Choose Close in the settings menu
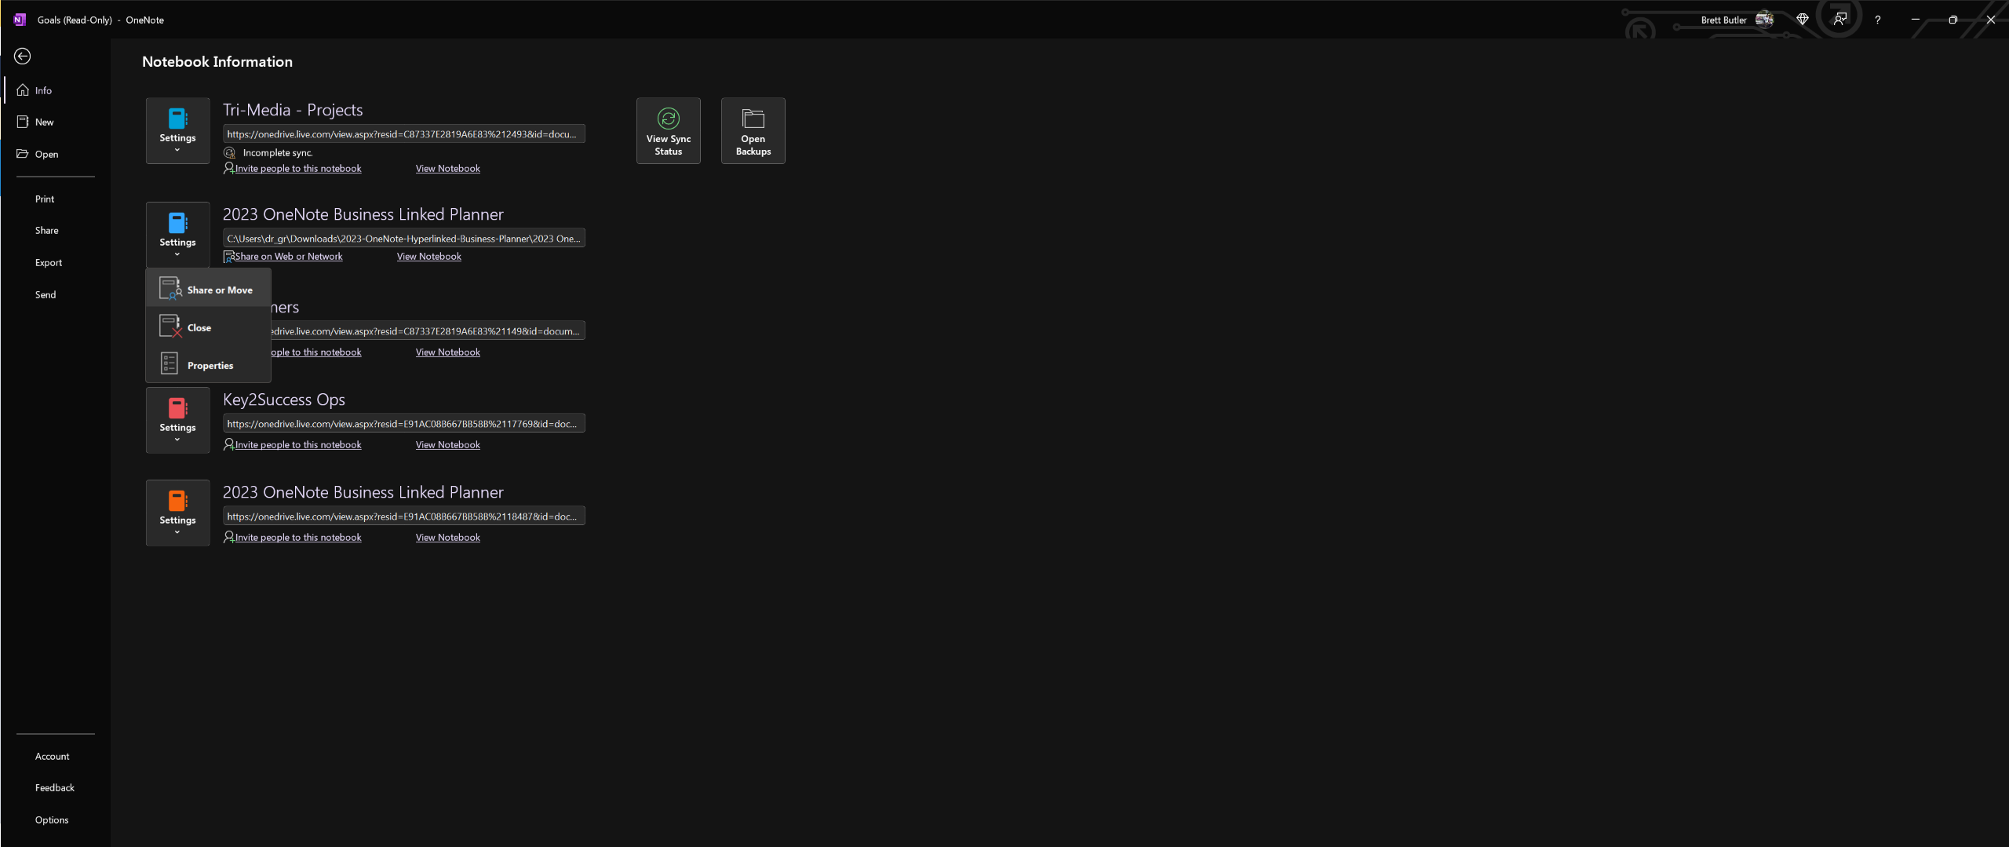The height and width of the screenshot is (847, 2009). pos(208,327)
